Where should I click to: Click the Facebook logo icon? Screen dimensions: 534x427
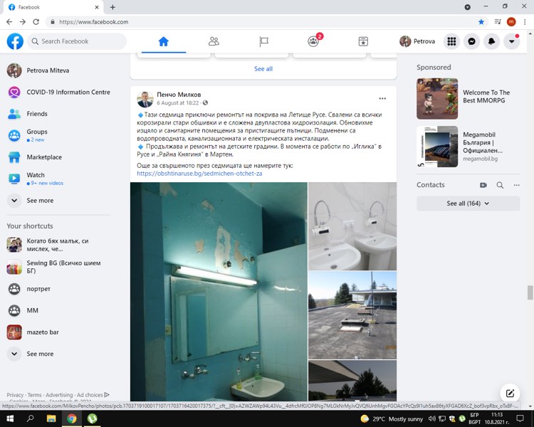tap(15, 41)
